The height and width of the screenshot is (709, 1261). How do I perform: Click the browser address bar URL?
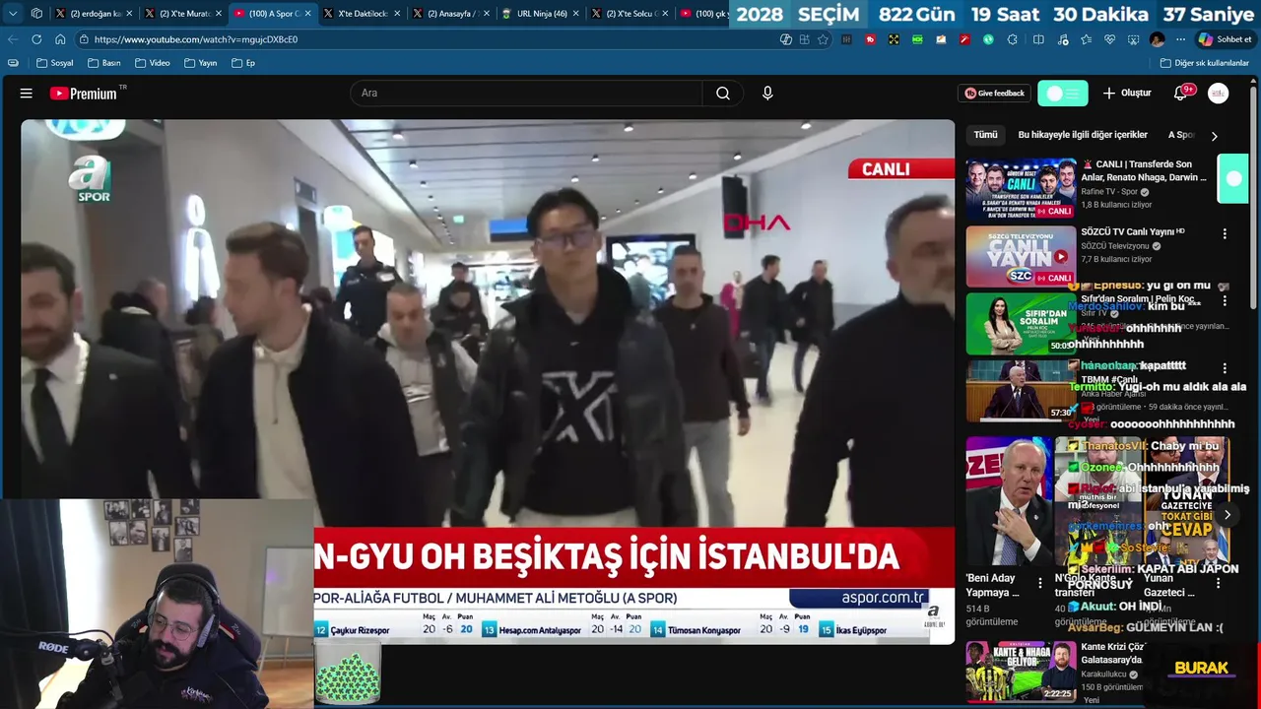click(x=196, y=39)
